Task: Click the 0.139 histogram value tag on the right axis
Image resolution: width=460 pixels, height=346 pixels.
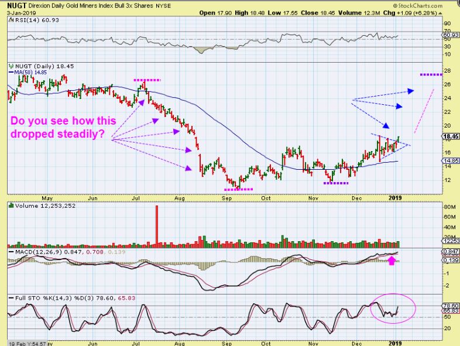Action: coord(451,260)
